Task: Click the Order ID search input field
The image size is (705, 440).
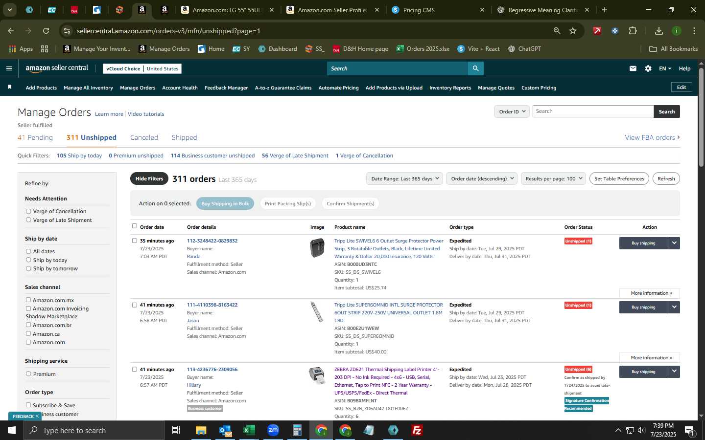Action: coord(593,111)
